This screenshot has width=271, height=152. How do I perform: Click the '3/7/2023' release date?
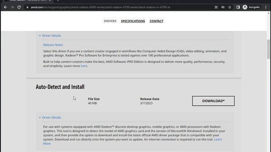(146, 103)
